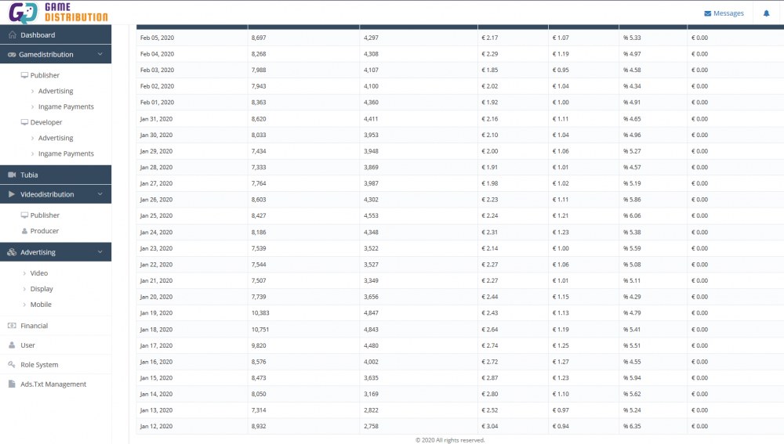
Task: Collapse the Advertising section chevron
Action: click(x=100, y=252)
